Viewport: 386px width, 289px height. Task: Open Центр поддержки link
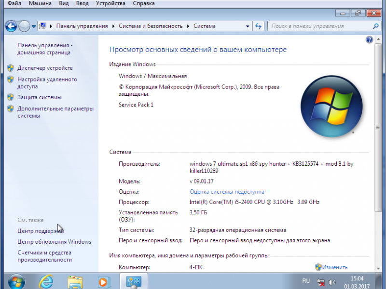(41, 231)
